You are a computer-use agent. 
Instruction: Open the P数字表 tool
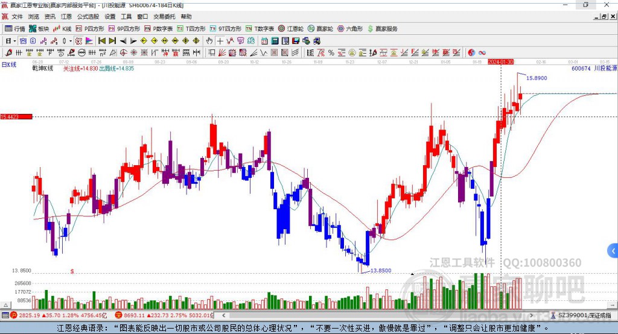(x=159, y=29)
